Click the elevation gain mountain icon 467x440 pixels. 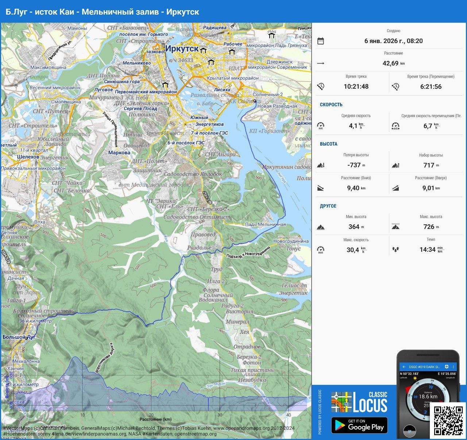pyautogui.click(x=395, y=165)
